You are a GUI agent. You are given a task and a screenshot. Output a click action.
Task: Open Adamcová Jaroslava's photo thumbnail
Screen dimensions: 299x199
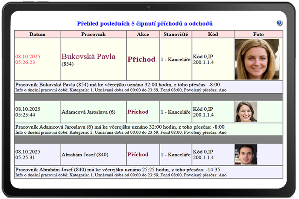tap(246, 112)
